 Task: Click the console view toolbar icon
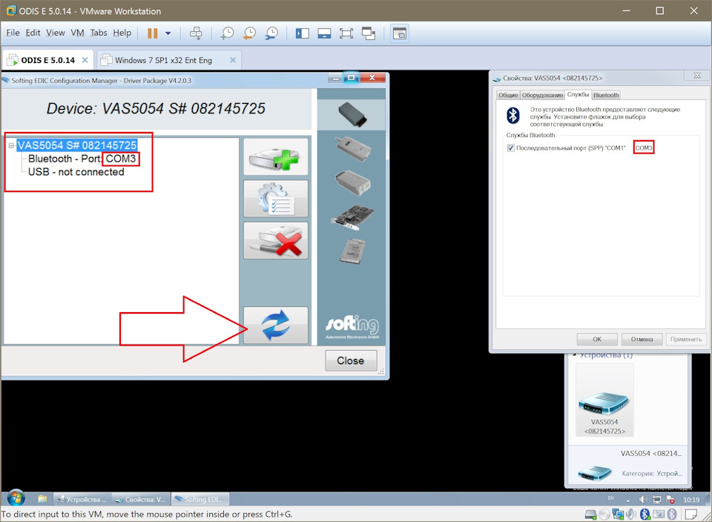tap(400, 33)
